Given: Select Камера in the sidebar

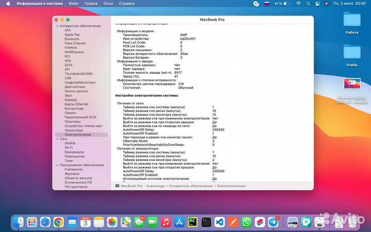Looking at the screenshot, I should [71, 100].
